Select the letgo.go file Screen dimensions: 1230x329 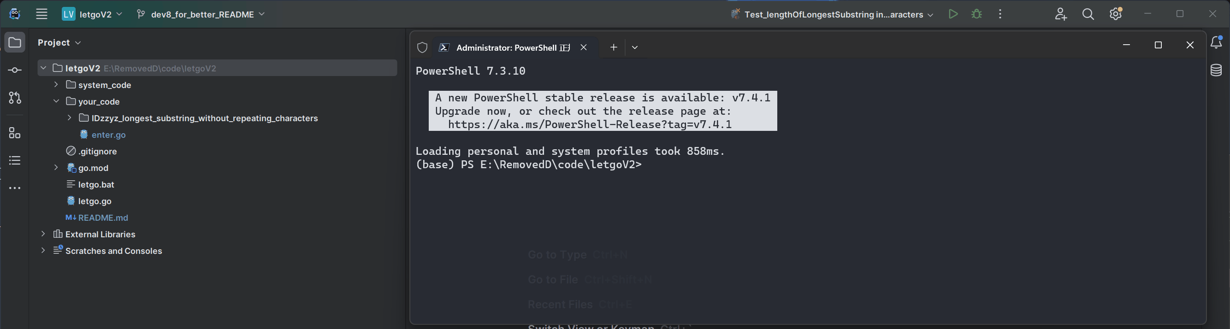click(95, 201)
